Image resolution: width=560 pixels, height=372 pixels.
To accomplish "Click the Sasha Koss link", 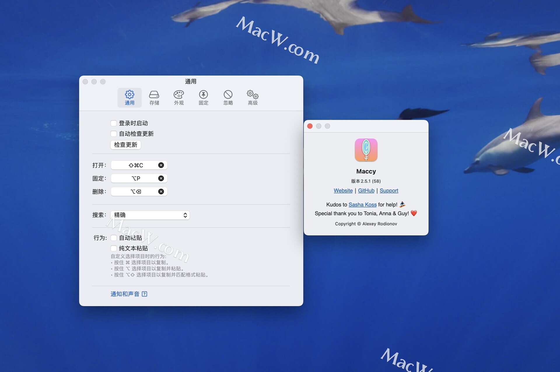I will pyautogui.click(x=363, y=205).
